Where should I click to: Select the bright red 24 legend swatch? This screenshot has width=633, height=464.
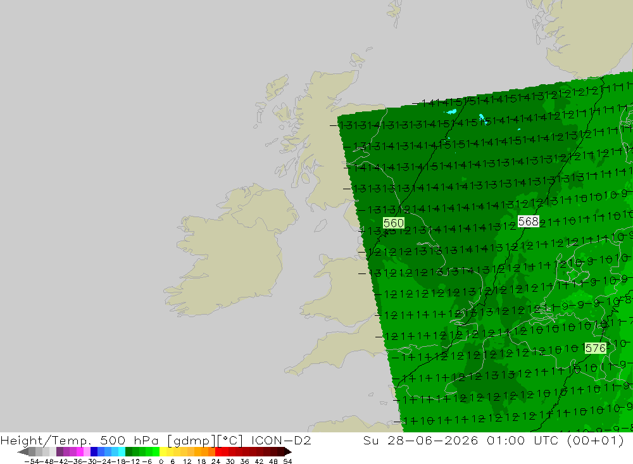(218, 451)
